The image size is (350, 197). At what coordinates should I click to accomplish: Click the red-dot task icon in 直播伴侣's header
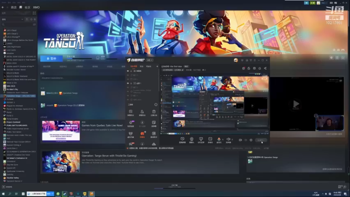click(x=244, y=68)
